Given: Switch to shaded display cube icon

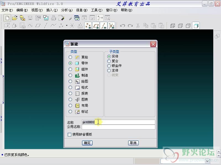Looking at the screenshot, I should point(196,26).
